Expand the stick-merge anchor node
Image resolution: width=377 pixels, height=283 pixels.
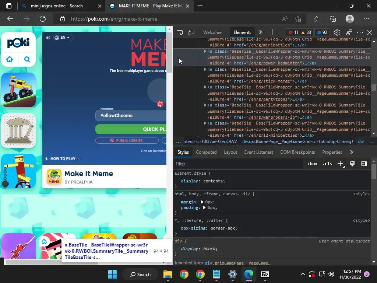click(205, 69)
